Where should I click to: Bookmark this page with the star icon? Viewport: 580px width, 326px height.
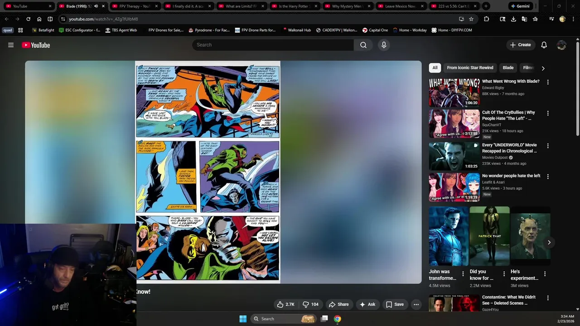pos(471,19)
